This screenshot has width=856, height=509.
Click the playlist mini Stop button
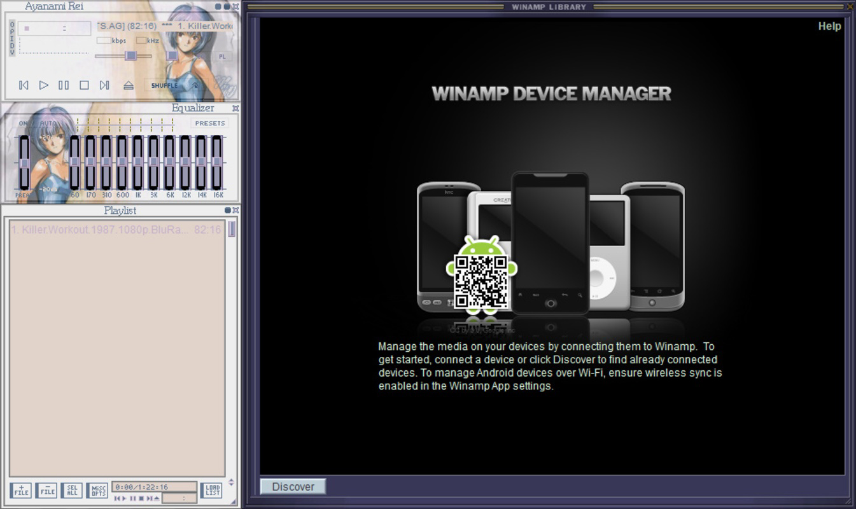pyautogui.click(x=141, y=498)
